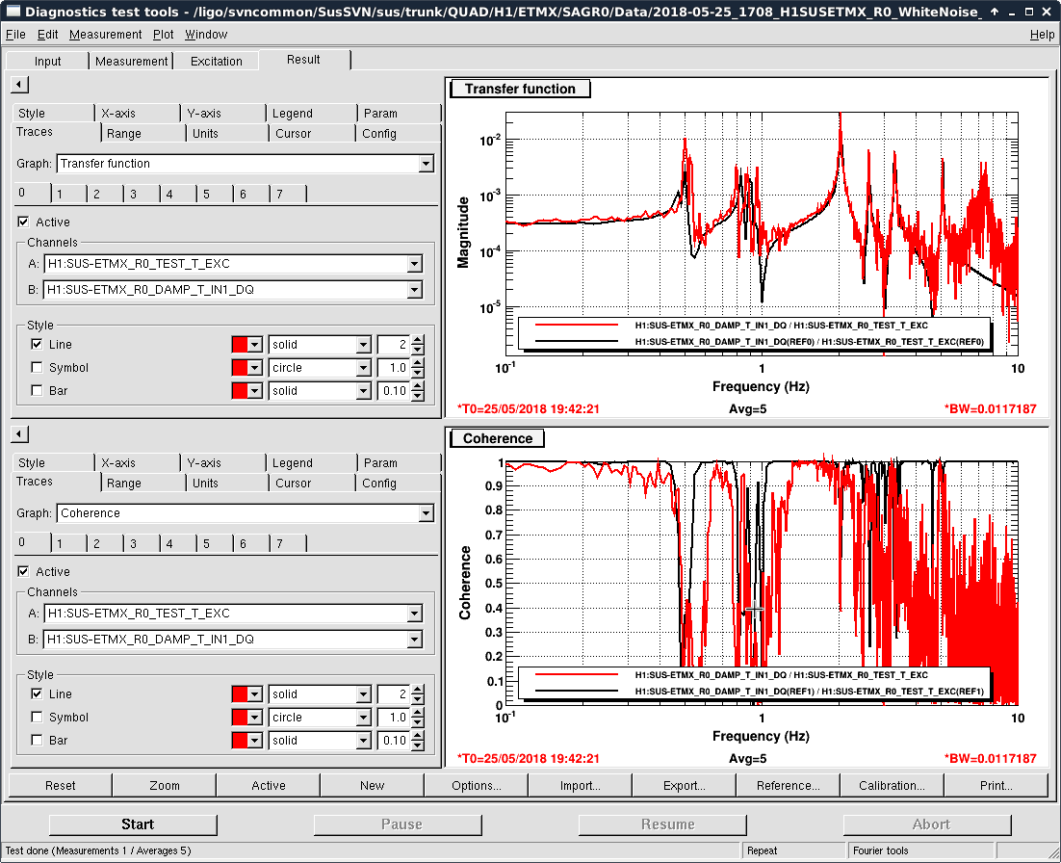Switch to the Excitation tab
This screenshot has width=1061, height=863.
tap(217, 62)
